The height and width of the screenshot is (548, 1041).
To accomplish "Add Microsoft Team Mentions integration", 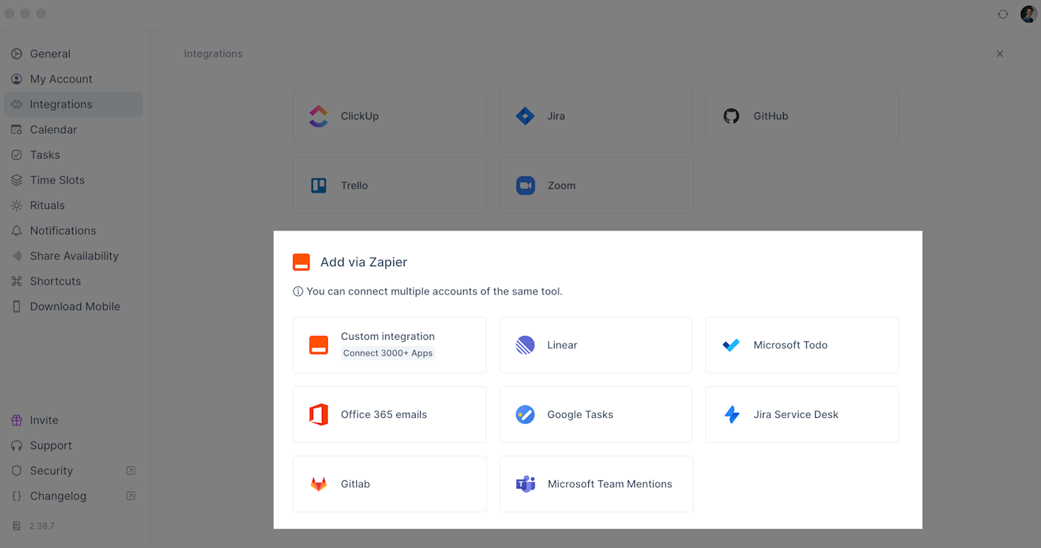I will (x=596, y=484).
